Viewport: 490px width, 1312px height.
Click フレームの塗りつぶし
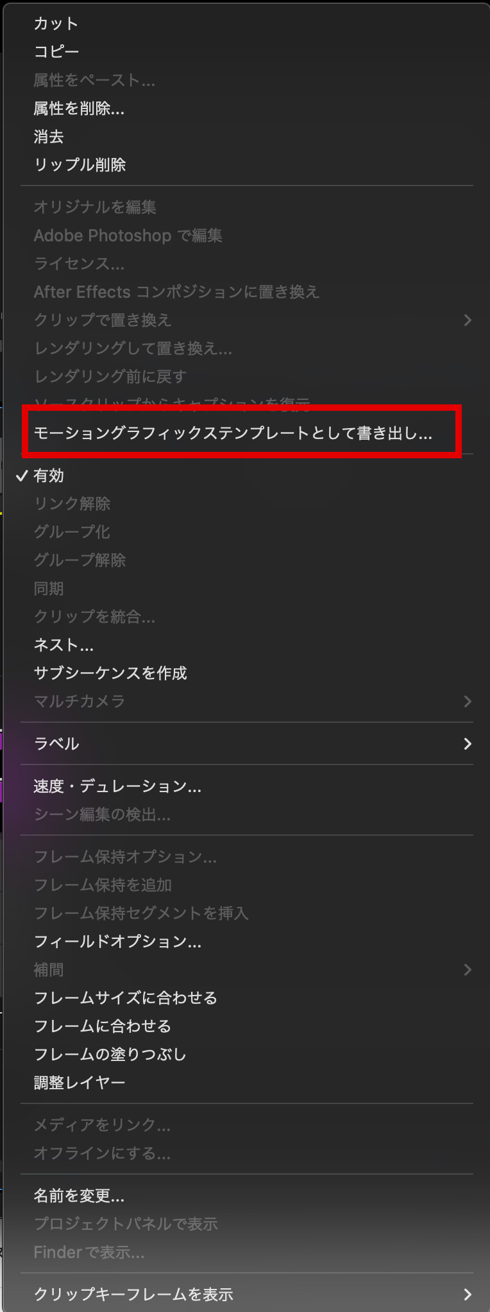[110, 1055]
